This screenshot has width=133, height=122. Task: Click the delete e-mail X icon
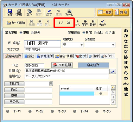coord(113,93)
